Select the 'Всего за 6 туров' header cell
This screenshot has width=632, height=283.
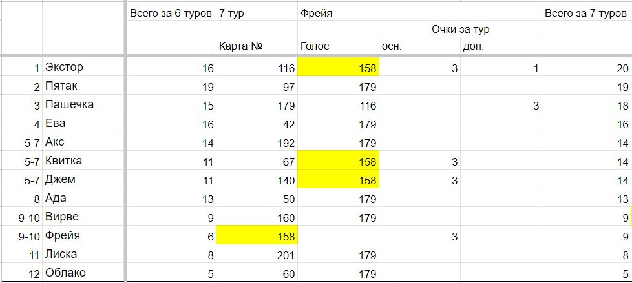(171, 14)
